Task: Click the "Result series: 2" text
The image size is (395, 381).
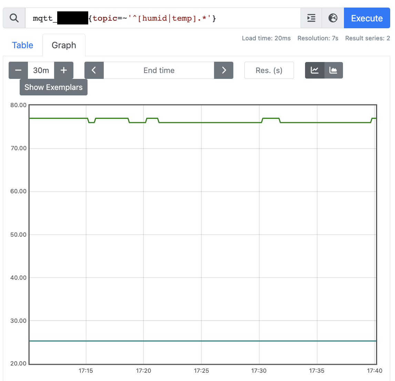Action: pos(367,38)
